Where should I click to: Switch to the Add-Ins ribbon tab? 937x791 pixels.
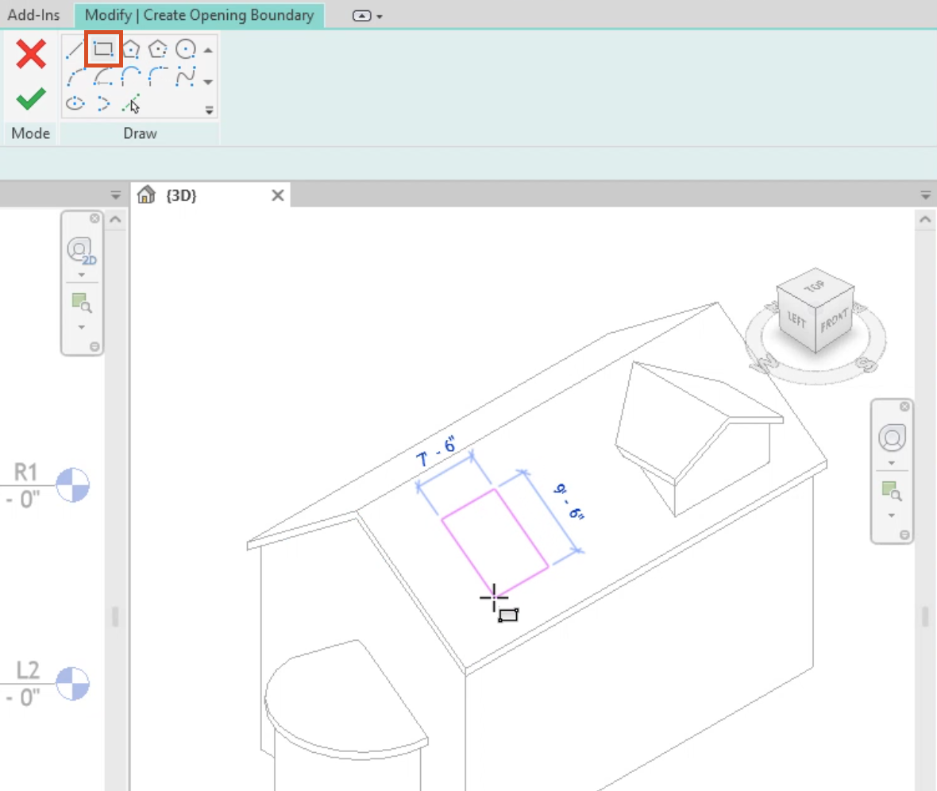tap(34, 14)
